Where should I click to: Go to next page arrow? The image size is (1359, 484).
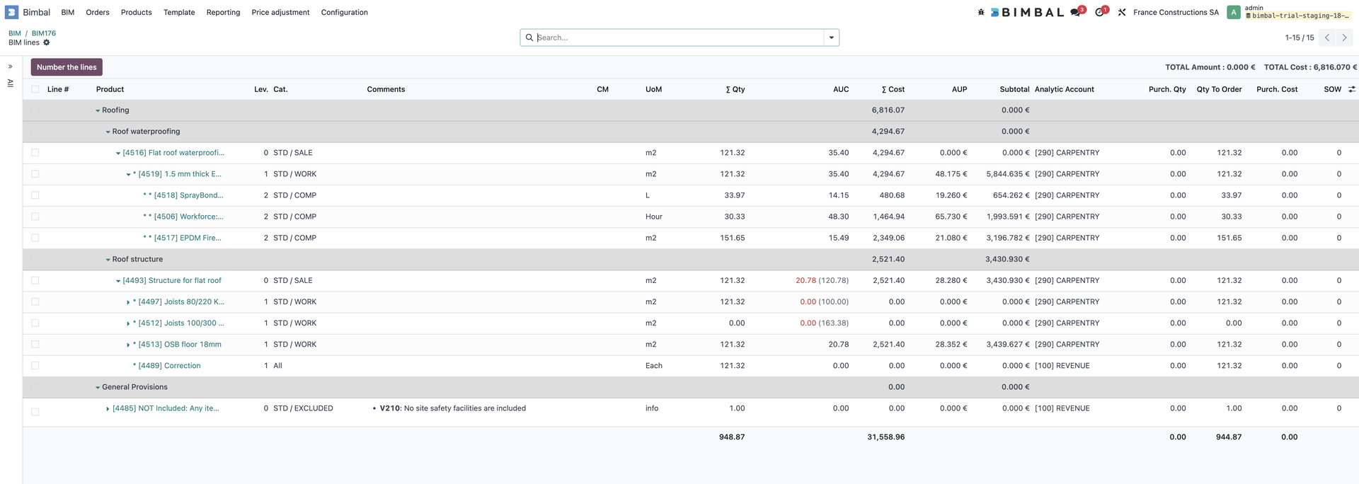coord(1344,38)
